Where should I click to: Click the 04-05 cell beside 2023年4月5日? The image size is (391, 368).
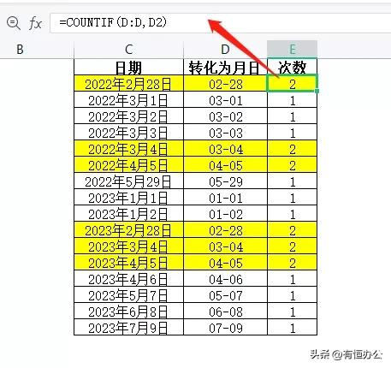point(225,262)
